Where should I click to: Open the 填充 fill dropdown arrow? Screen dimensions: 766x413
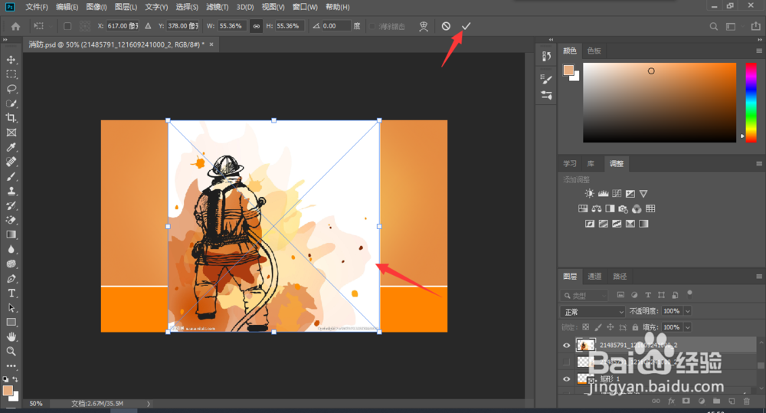(x=688, y=327)
